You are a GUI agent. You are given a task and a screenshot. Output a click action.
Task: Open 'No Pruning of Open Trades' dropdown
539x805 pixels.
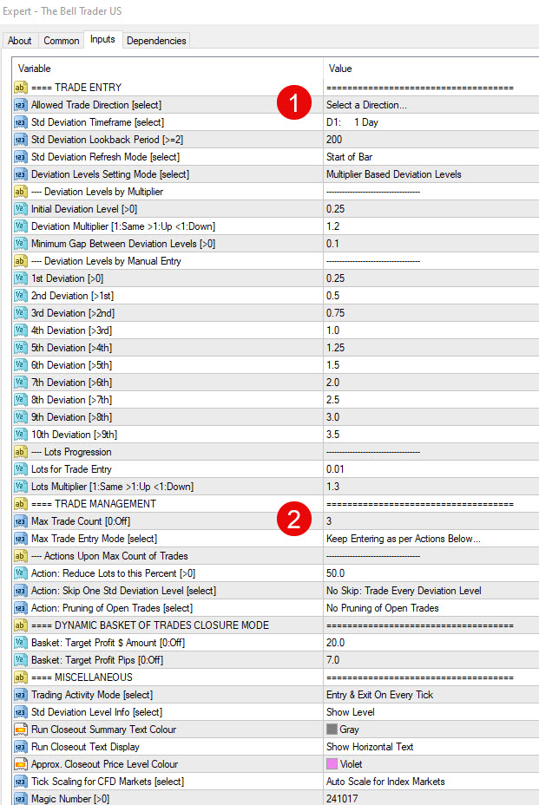[x=431, y=608]
